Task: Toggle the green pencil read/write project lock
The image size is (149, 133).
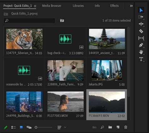Action: click(x=6, y=127)
